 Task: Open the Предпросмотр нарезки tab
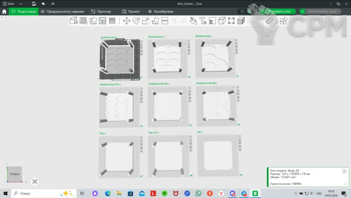pyautogui.click(x=62, y=12)
